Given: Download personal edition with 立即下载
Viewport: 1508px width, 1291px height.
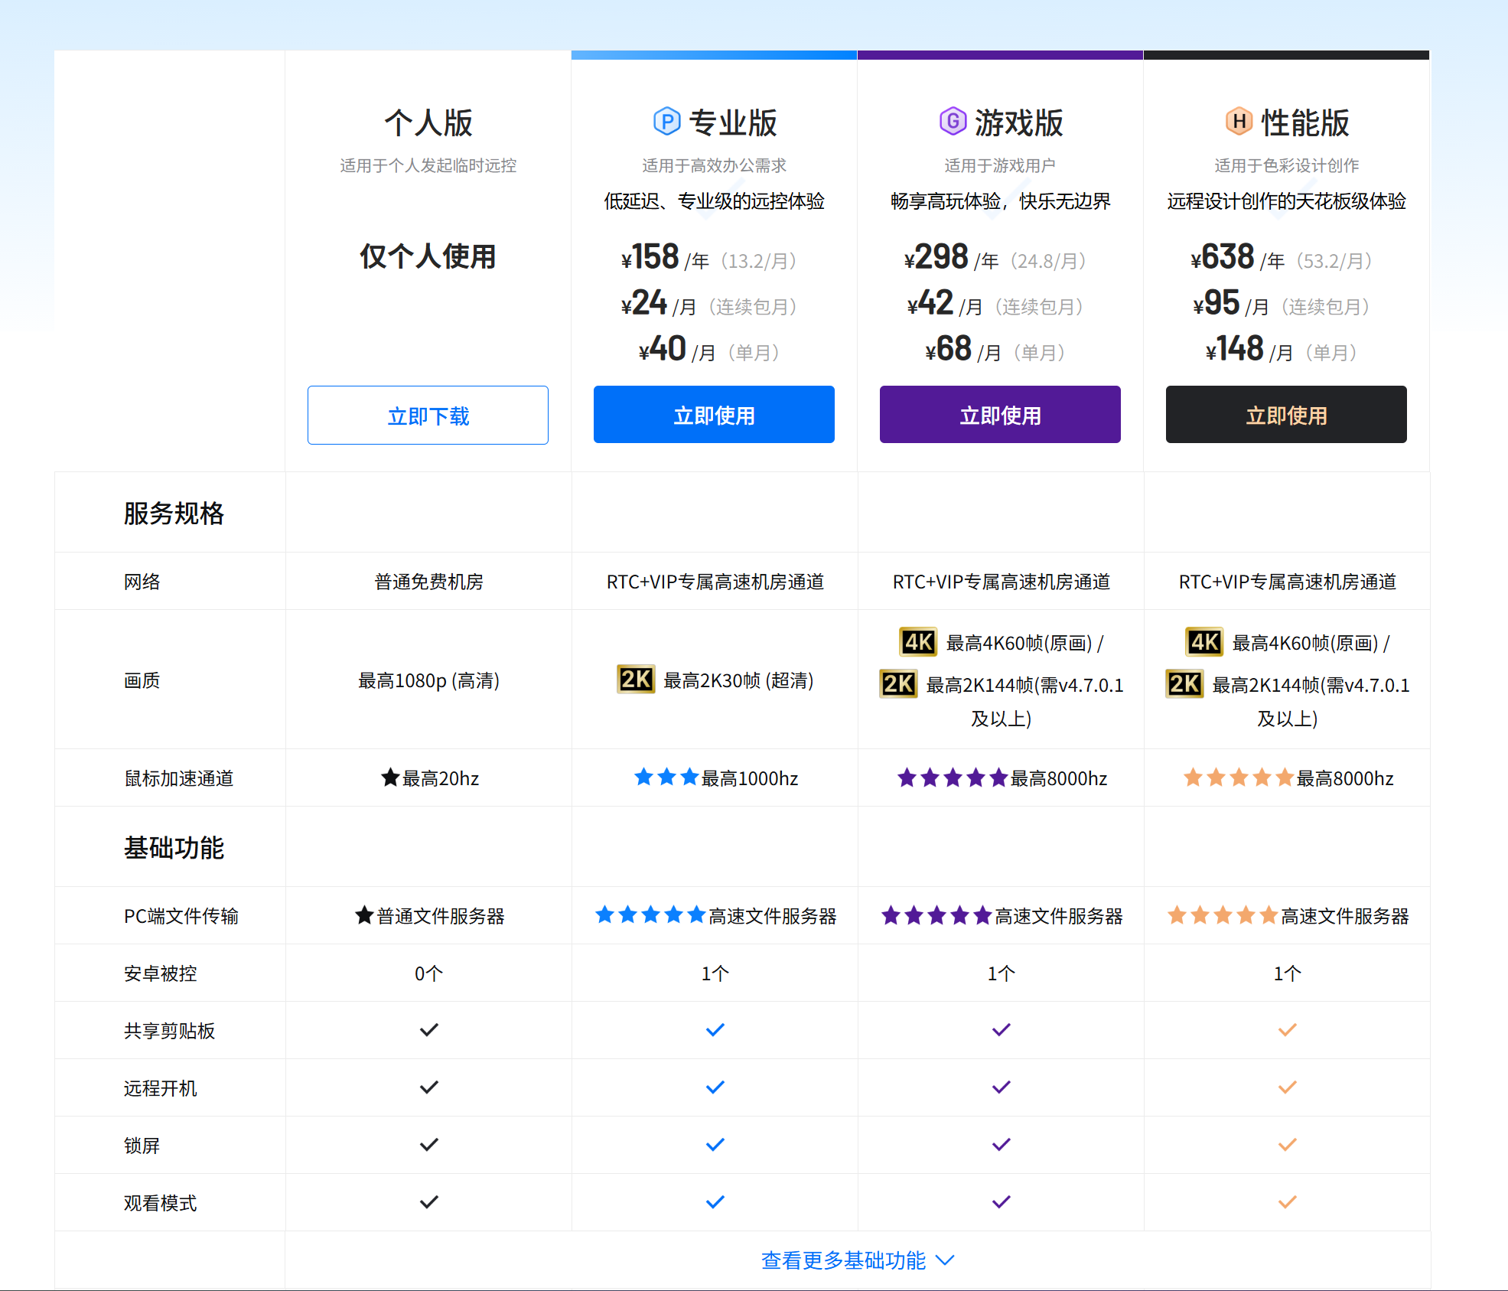Looking at the screenshot, I should 428,416.
